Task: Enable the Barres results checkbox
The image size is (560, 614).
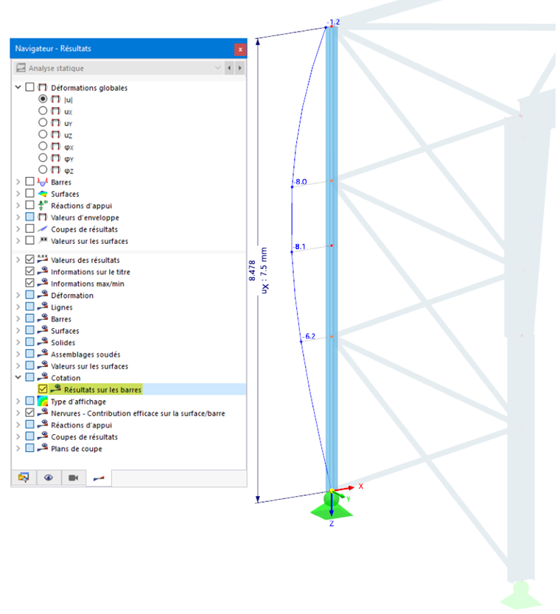Action: coord(29,181)
